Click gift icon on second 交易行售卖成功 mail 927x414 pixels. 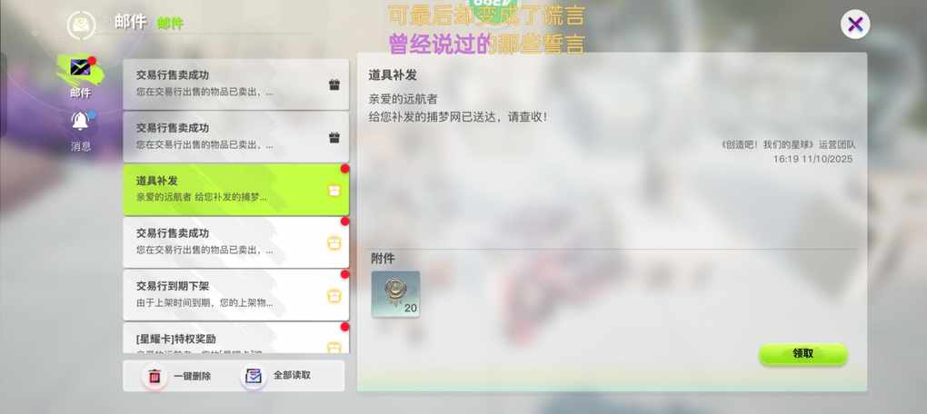click(x=334, y=138)
